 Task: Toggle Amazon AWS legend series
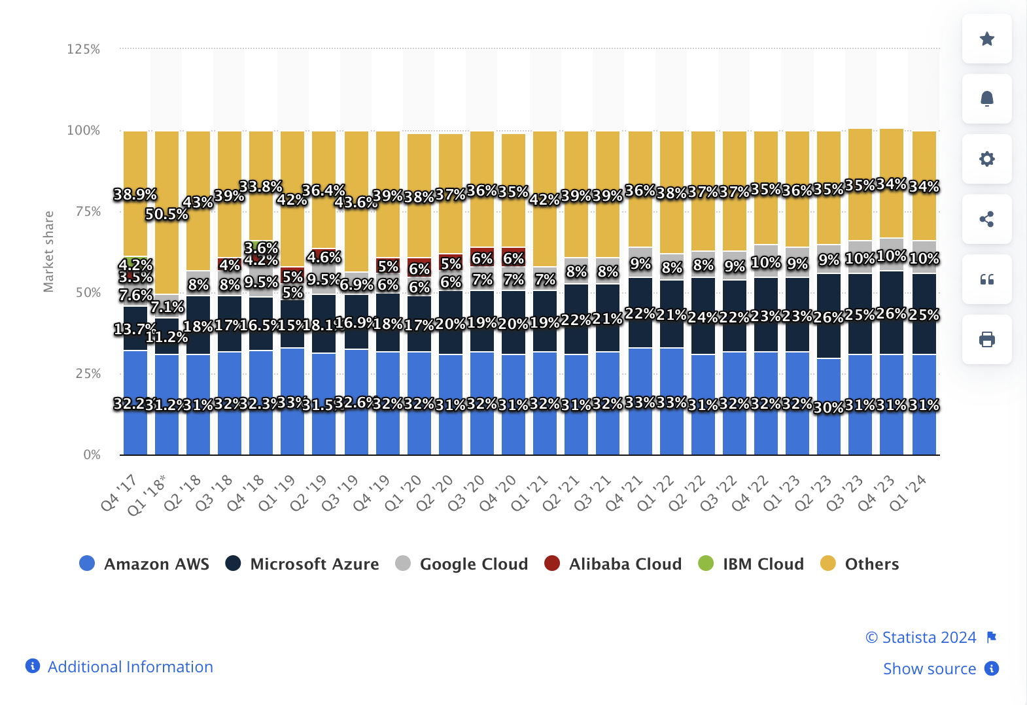click(144, 564)
